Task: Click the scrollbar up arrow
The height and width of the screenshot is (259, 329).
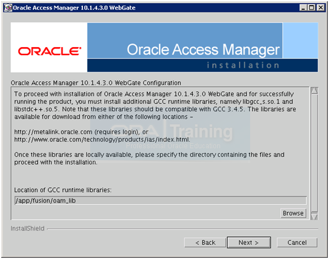Action: (x=314, y=90)
